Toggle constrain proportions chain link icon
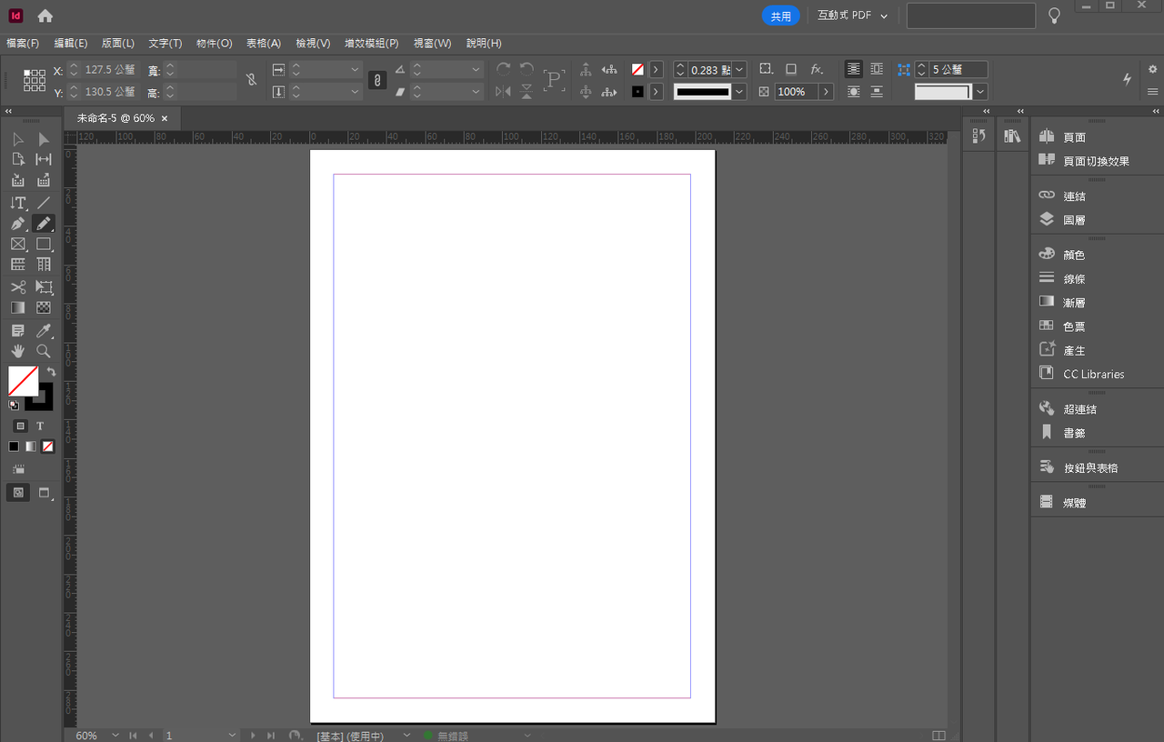This screenshot has height=742, width=1164. point(252,80)
